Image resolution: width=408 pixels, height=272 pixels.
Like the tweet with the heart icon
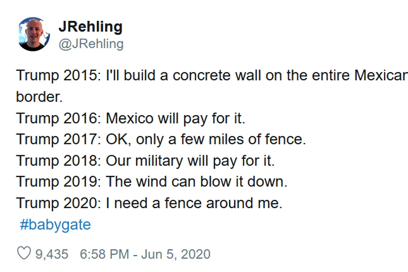pyautogui.click(x=24, y=253)
